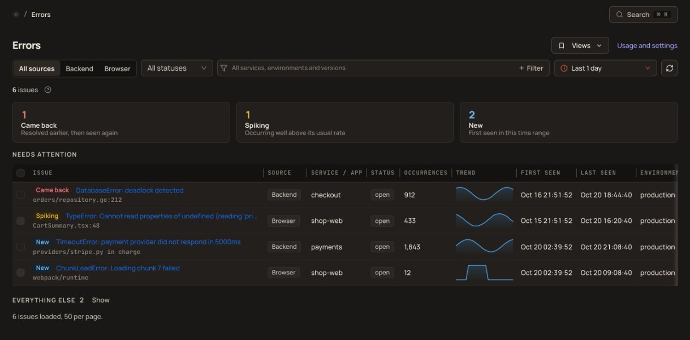Open DatabaseError: deadlock detected issue

click(130, 190)
